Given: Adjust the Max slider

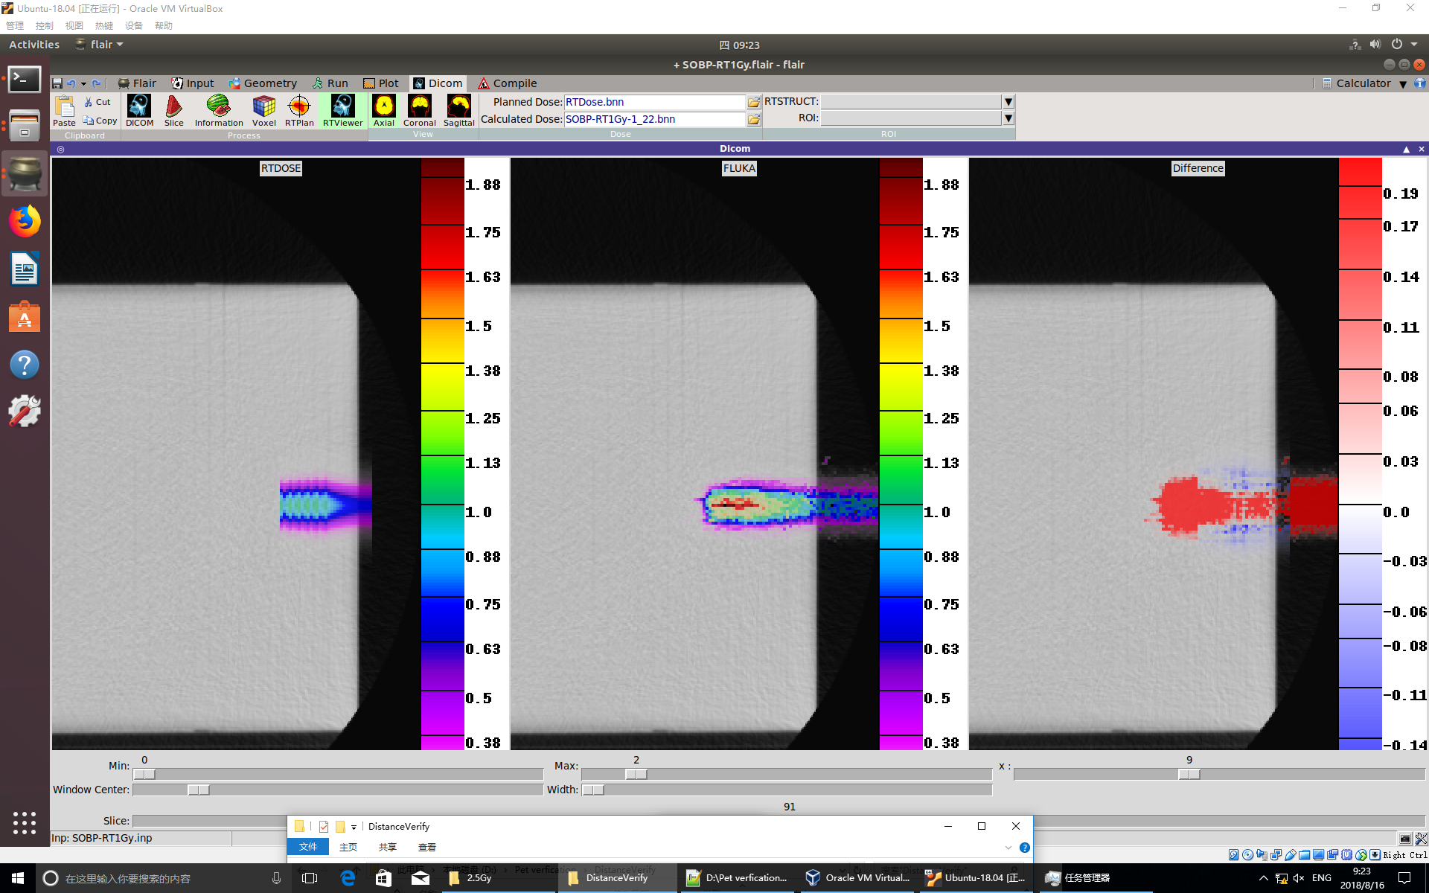Looking at the screenshot, I should click(x=636, y=775).
